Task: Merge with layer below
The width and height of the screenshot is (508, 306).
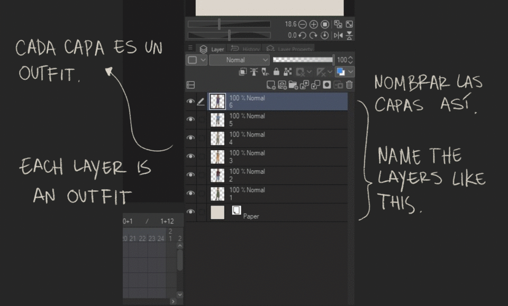Action: pyautogui.click(x=315, y=85)
